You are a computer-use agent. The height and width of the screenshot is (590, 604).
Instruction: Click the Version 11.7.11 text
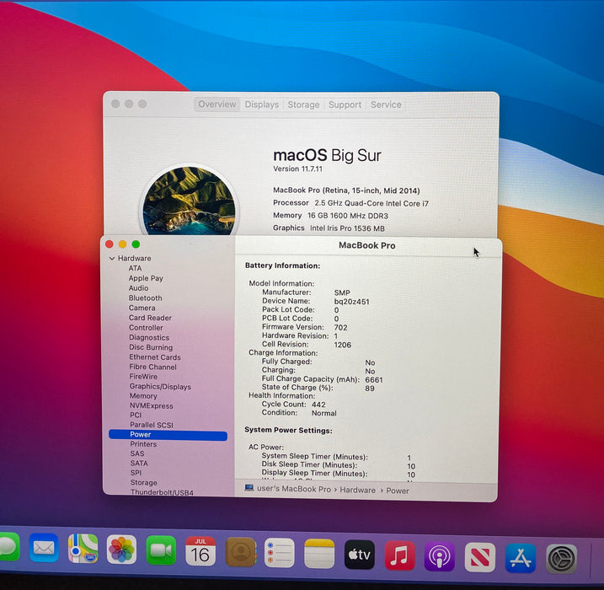click(x=297, y=169)
